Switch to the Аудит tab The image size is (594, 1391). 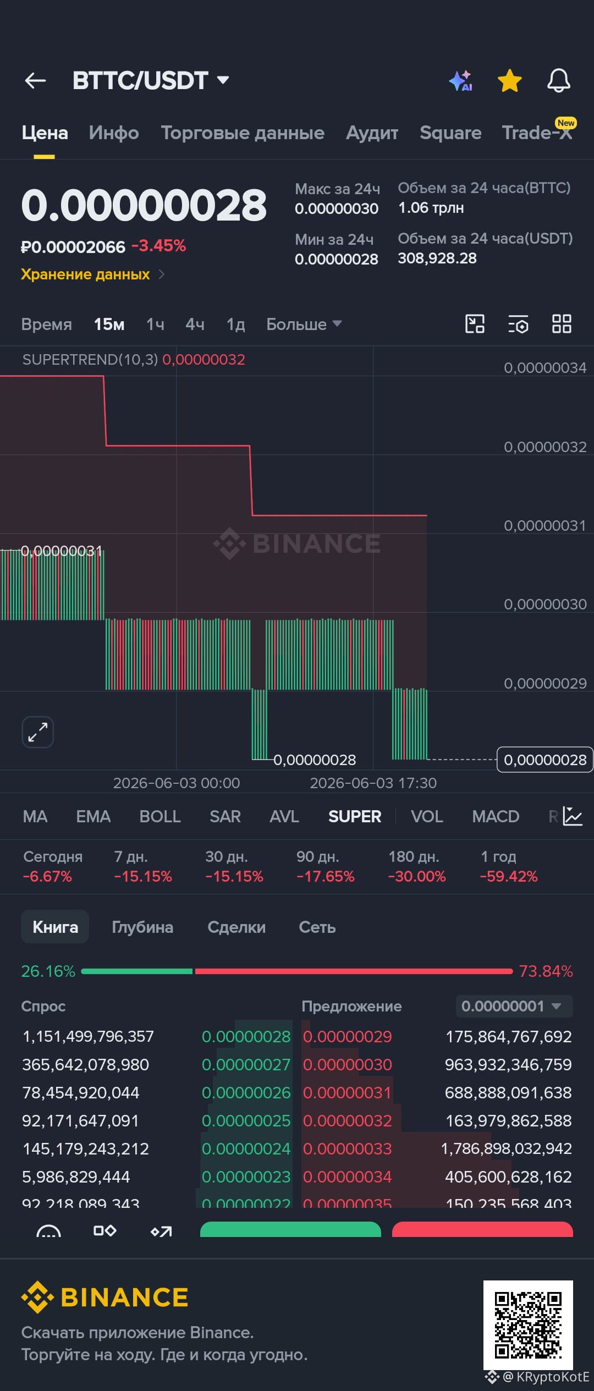372,133
